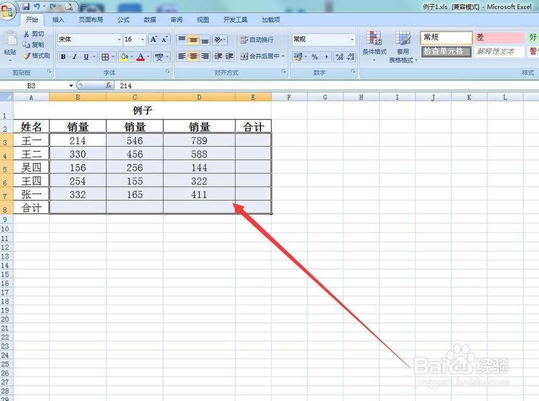The image size is (539, 401).
Task: Open the 公式 (Formulas) tab
Action: [x=123, y=19]
